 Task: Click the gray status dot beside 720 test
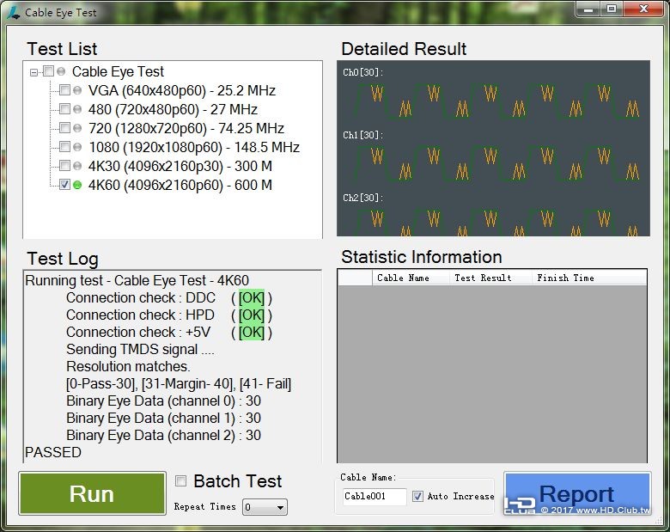coord(77,128)
